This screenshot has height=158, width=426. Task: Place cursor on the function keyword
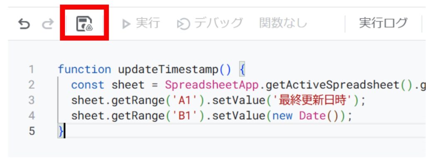pos(84,69)
